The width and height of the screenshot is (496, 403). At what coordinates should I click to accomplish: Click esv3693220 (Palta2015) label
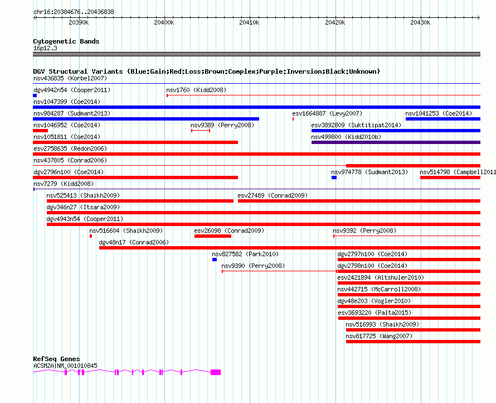(x=375, y=313)
